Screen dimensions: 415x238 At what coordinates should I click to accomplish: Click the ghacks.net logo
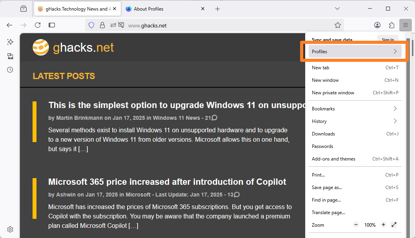point(73,47)
